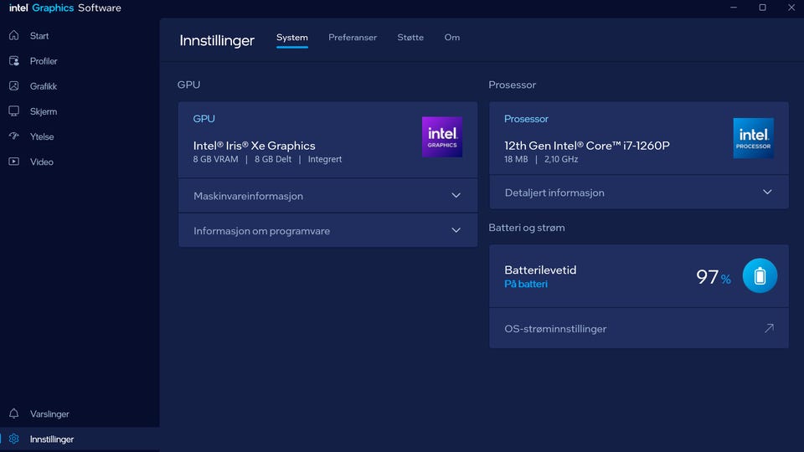Select the Skjerm monitor icon

pos(14,111)
